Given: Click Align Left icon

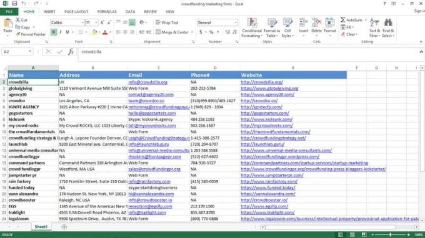Looking at the screenshot, I should (118, 32).
